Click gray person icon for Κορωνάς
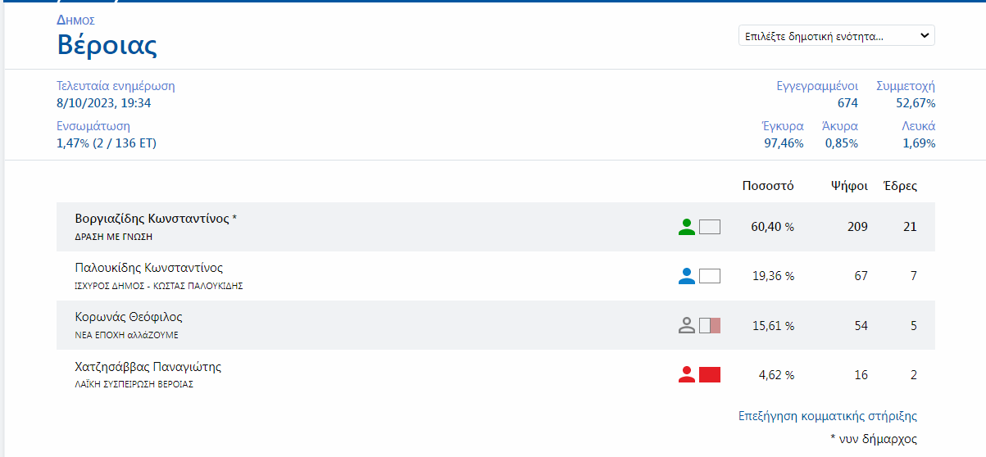The width and height of the screenshot is (986, 457). click(x=687, y=325)
